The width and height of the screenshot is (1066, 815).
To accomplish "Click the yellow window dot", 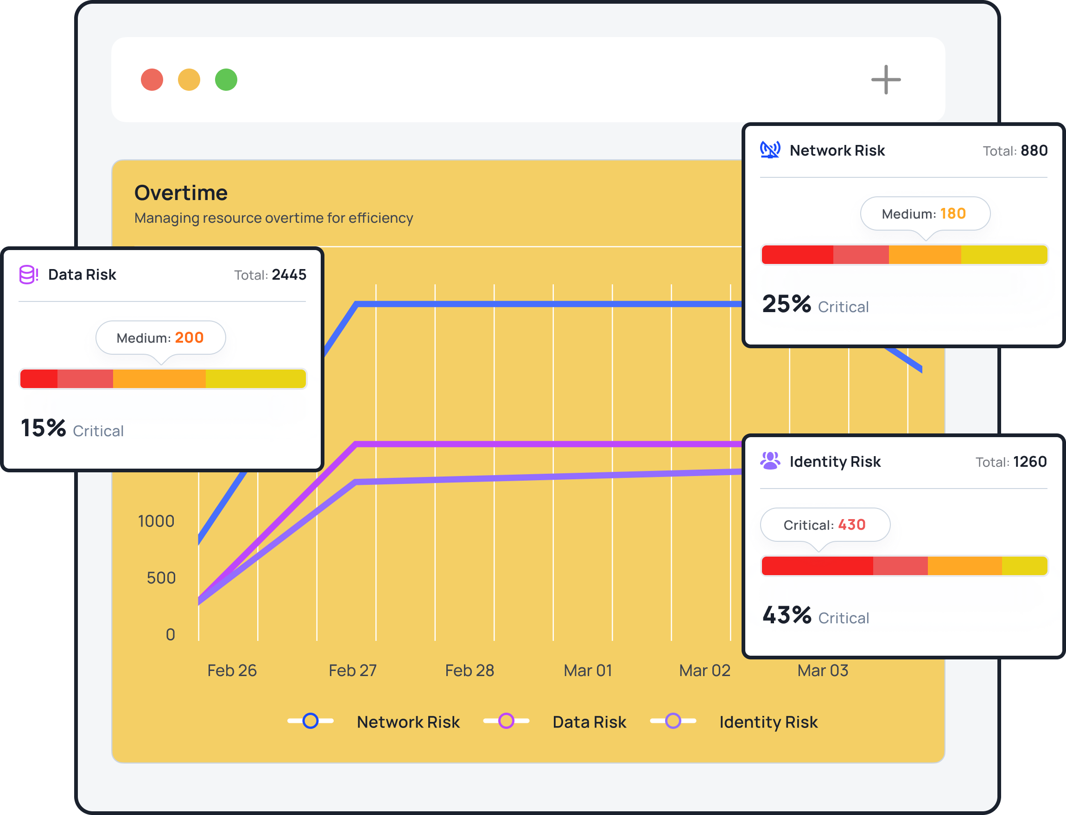I will tap(189, 80).
